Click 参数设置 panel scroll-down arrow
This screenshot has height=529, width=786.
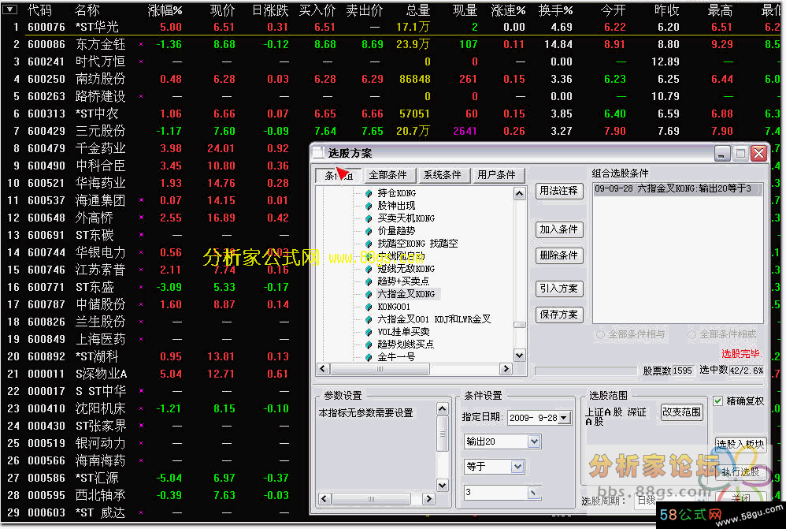tap(442, 485)
